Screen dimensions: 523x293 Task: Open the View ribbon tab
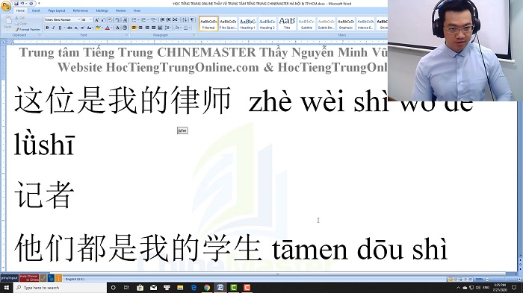pyautogui.click(x=137, y=10)
